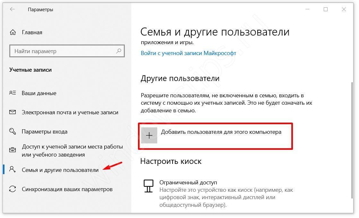Screen dimensions: 359x218
Task: Click the magnifier icon in search box
Action: pyautogui.click(x=119, y=51)
